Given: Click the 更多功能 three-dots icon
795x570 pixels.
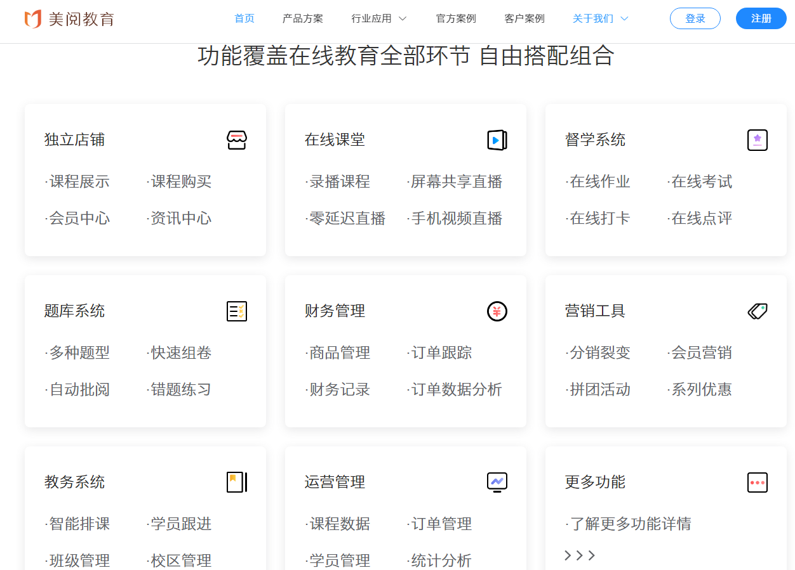Looking at the screenshot, I should click(x=758, y=483).
